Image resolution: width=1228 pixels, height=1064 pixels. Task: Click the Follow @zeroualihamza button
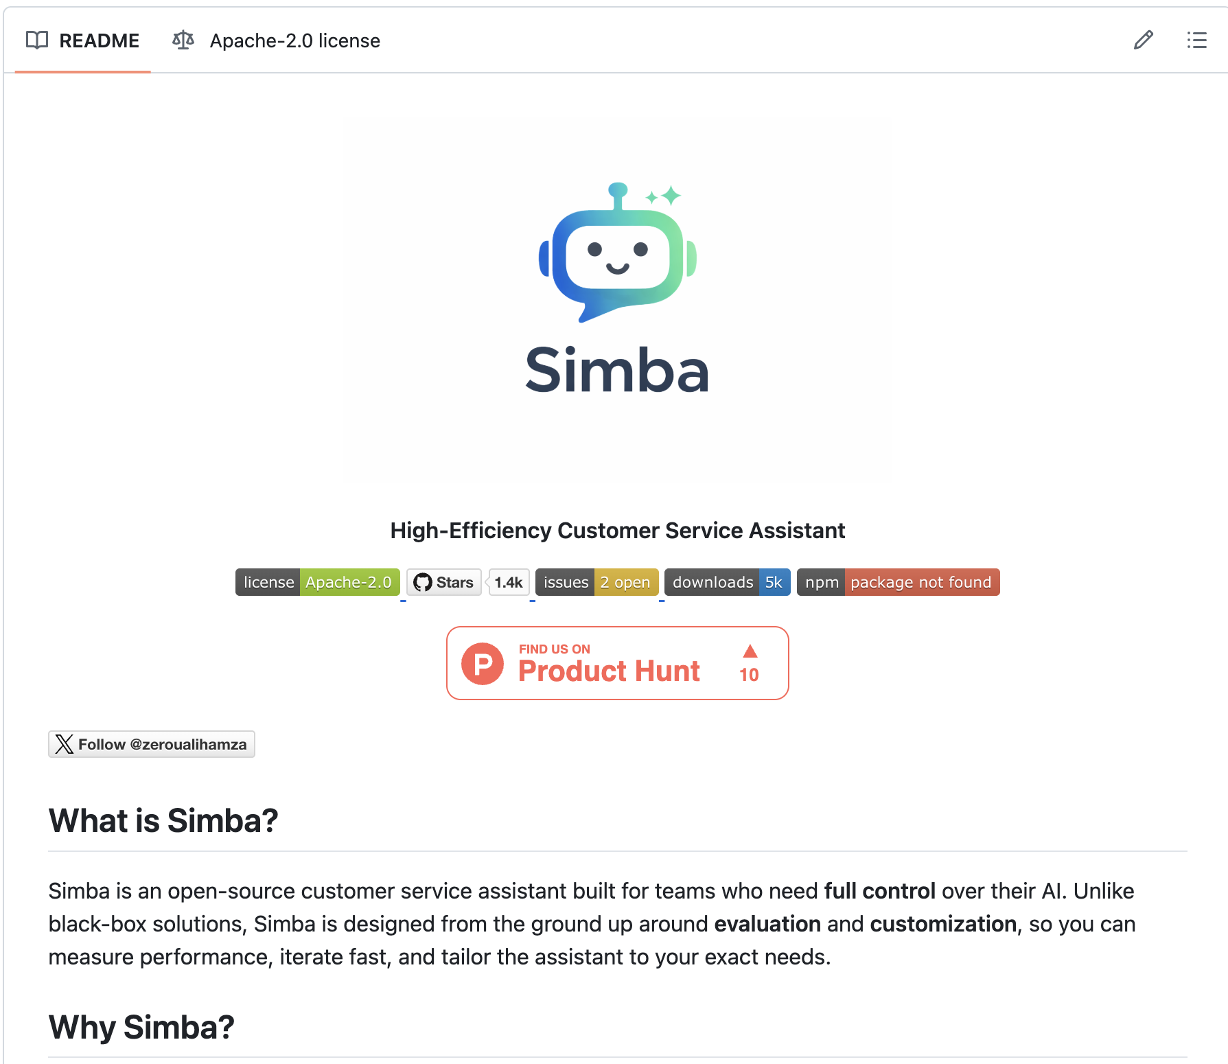click(x=151, y=743)
